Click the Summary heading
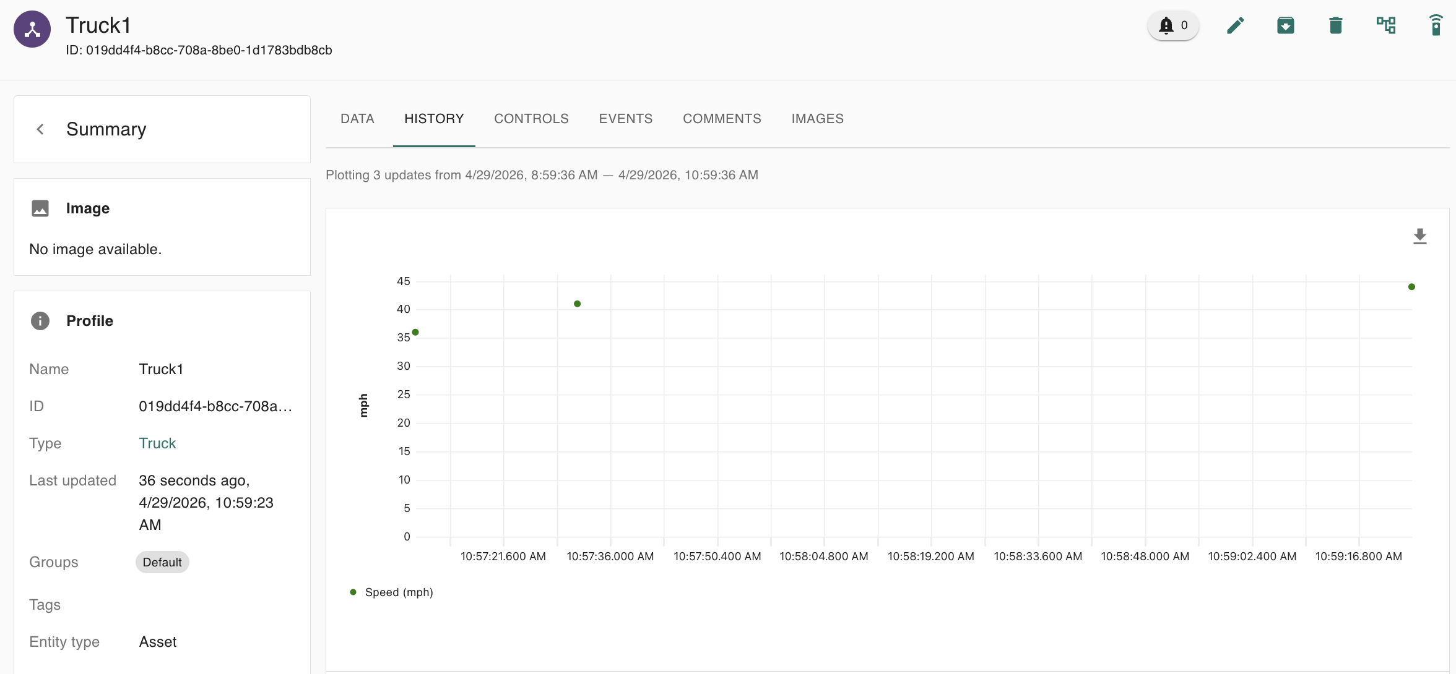The height and width of the screenshot is (674, 1456). tap(106, 129)
